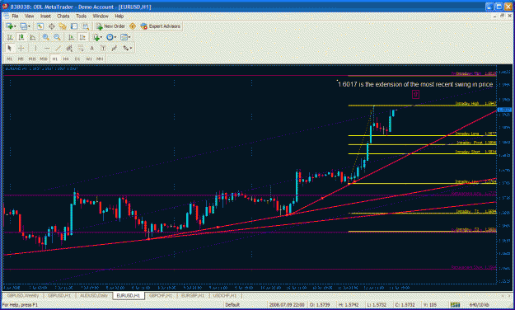This screenshot has width=515, height=310.
Task: Click the '1.6017 is the extension' chart annotation
Action: (415, 84)
